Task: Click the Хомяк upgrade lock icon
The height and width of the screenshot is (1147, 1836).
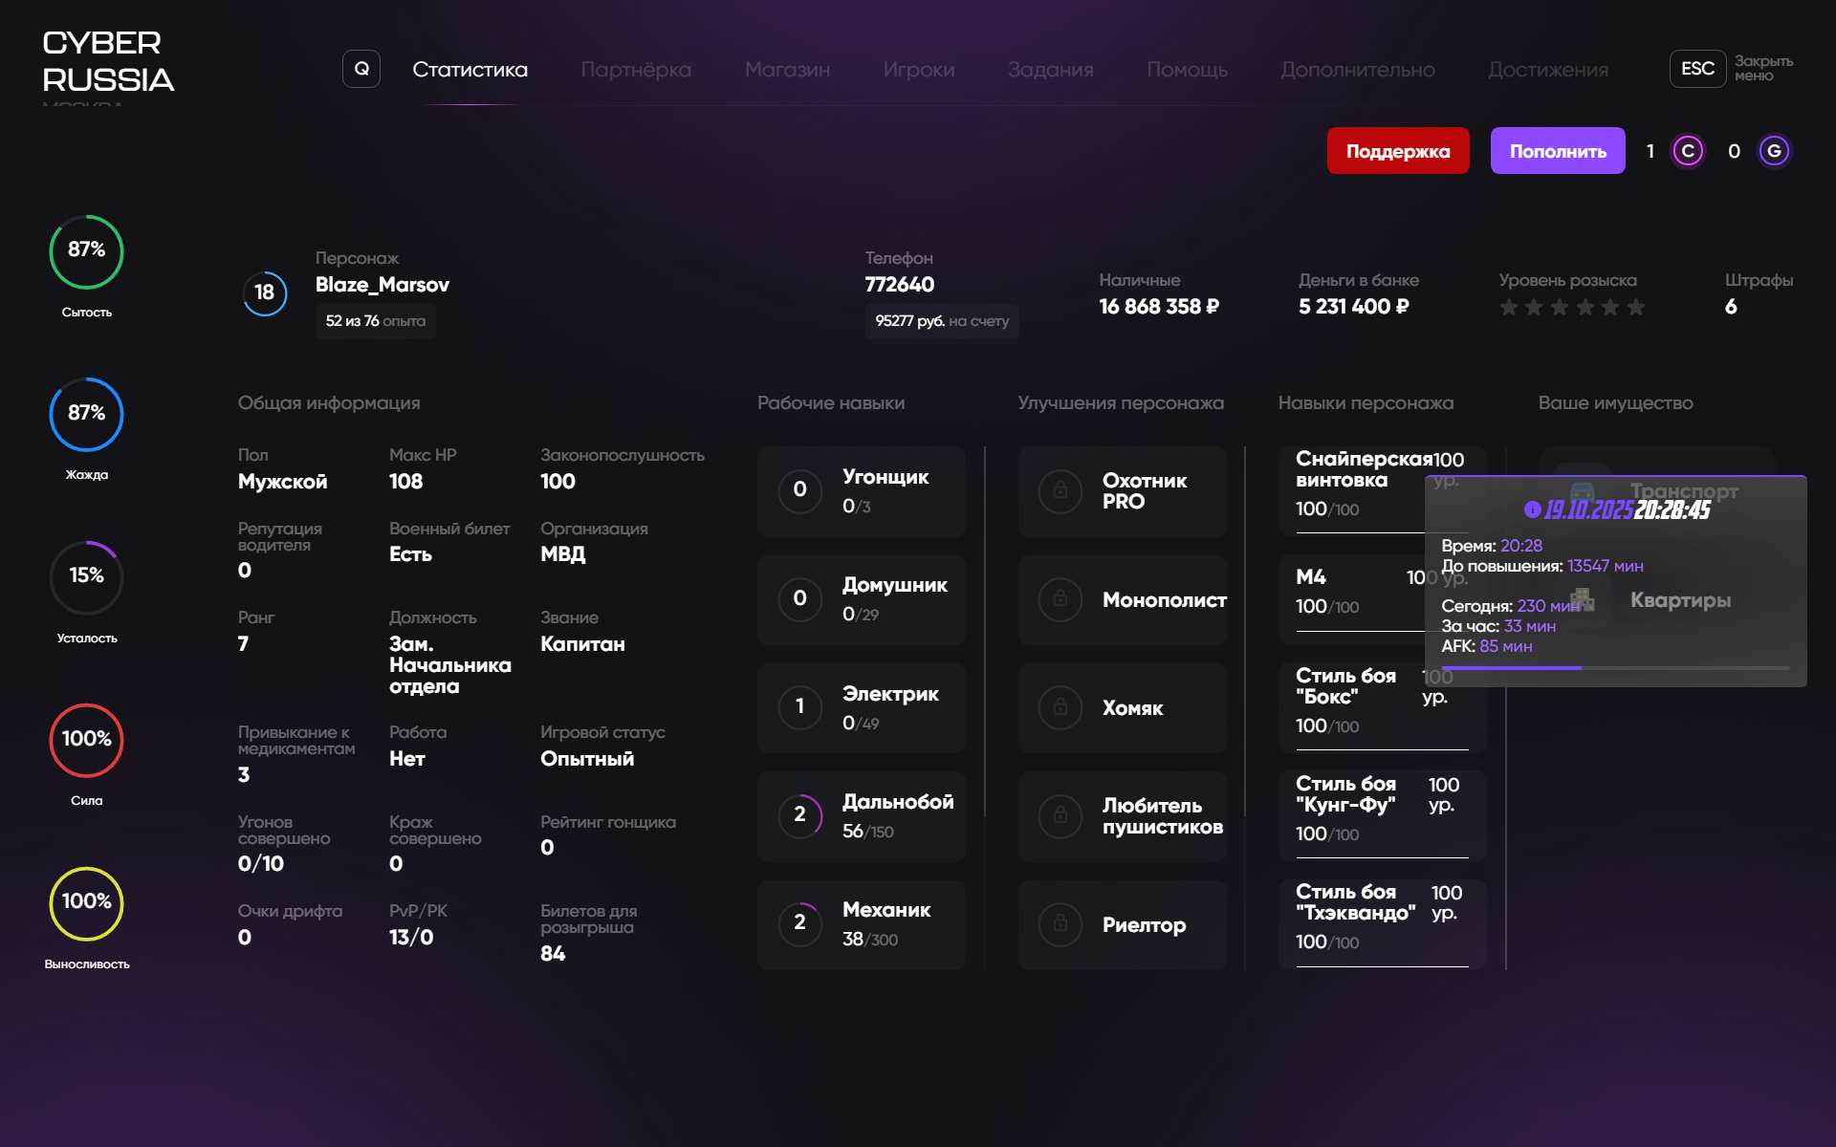Action: coord(1060,708)
